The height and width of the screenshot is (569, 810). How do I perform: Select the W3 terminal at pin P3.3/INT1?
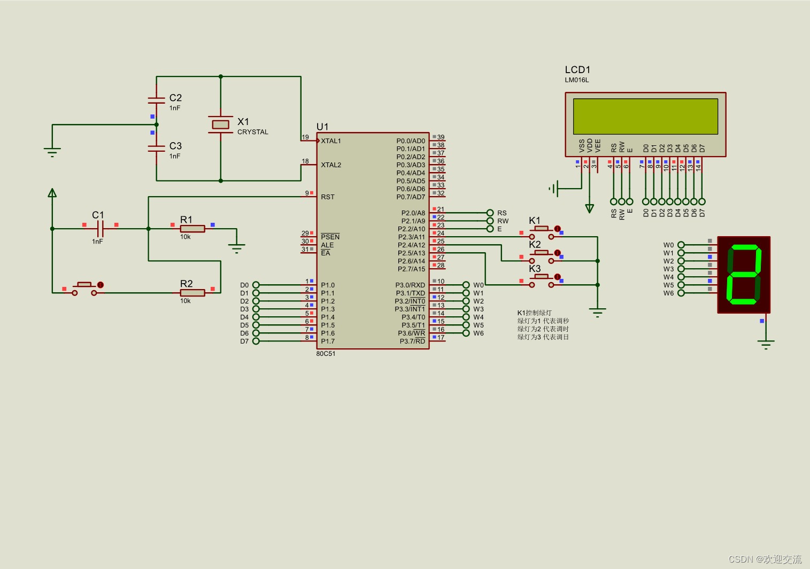point(466,309)
